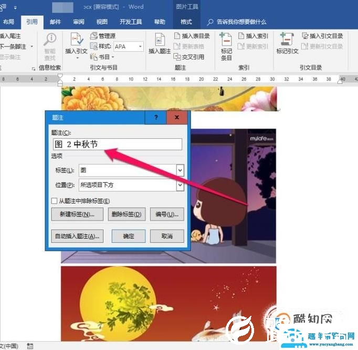Click the AutoCaption (自动插入题注) button
Screen dimensions: 358x350
[77, 236]
